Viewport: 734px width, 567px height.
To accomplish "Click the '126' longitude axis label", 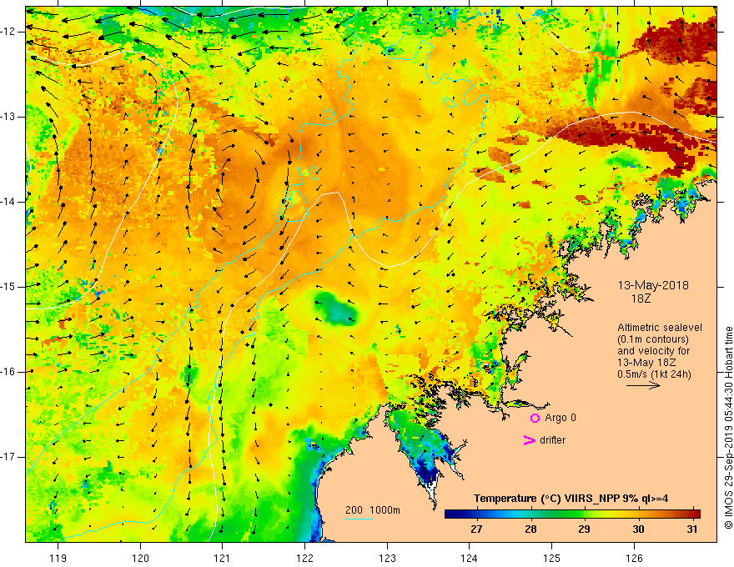I will [x=634, y=558].
